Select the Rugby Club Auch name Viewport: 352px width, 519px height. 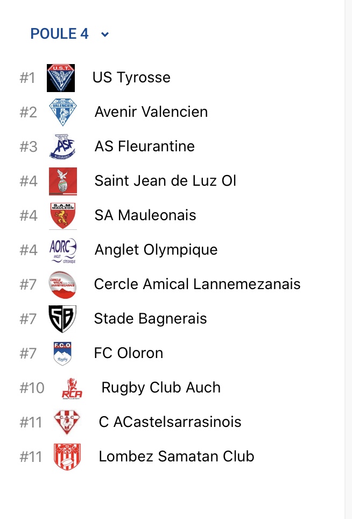[x=161, y=388]
